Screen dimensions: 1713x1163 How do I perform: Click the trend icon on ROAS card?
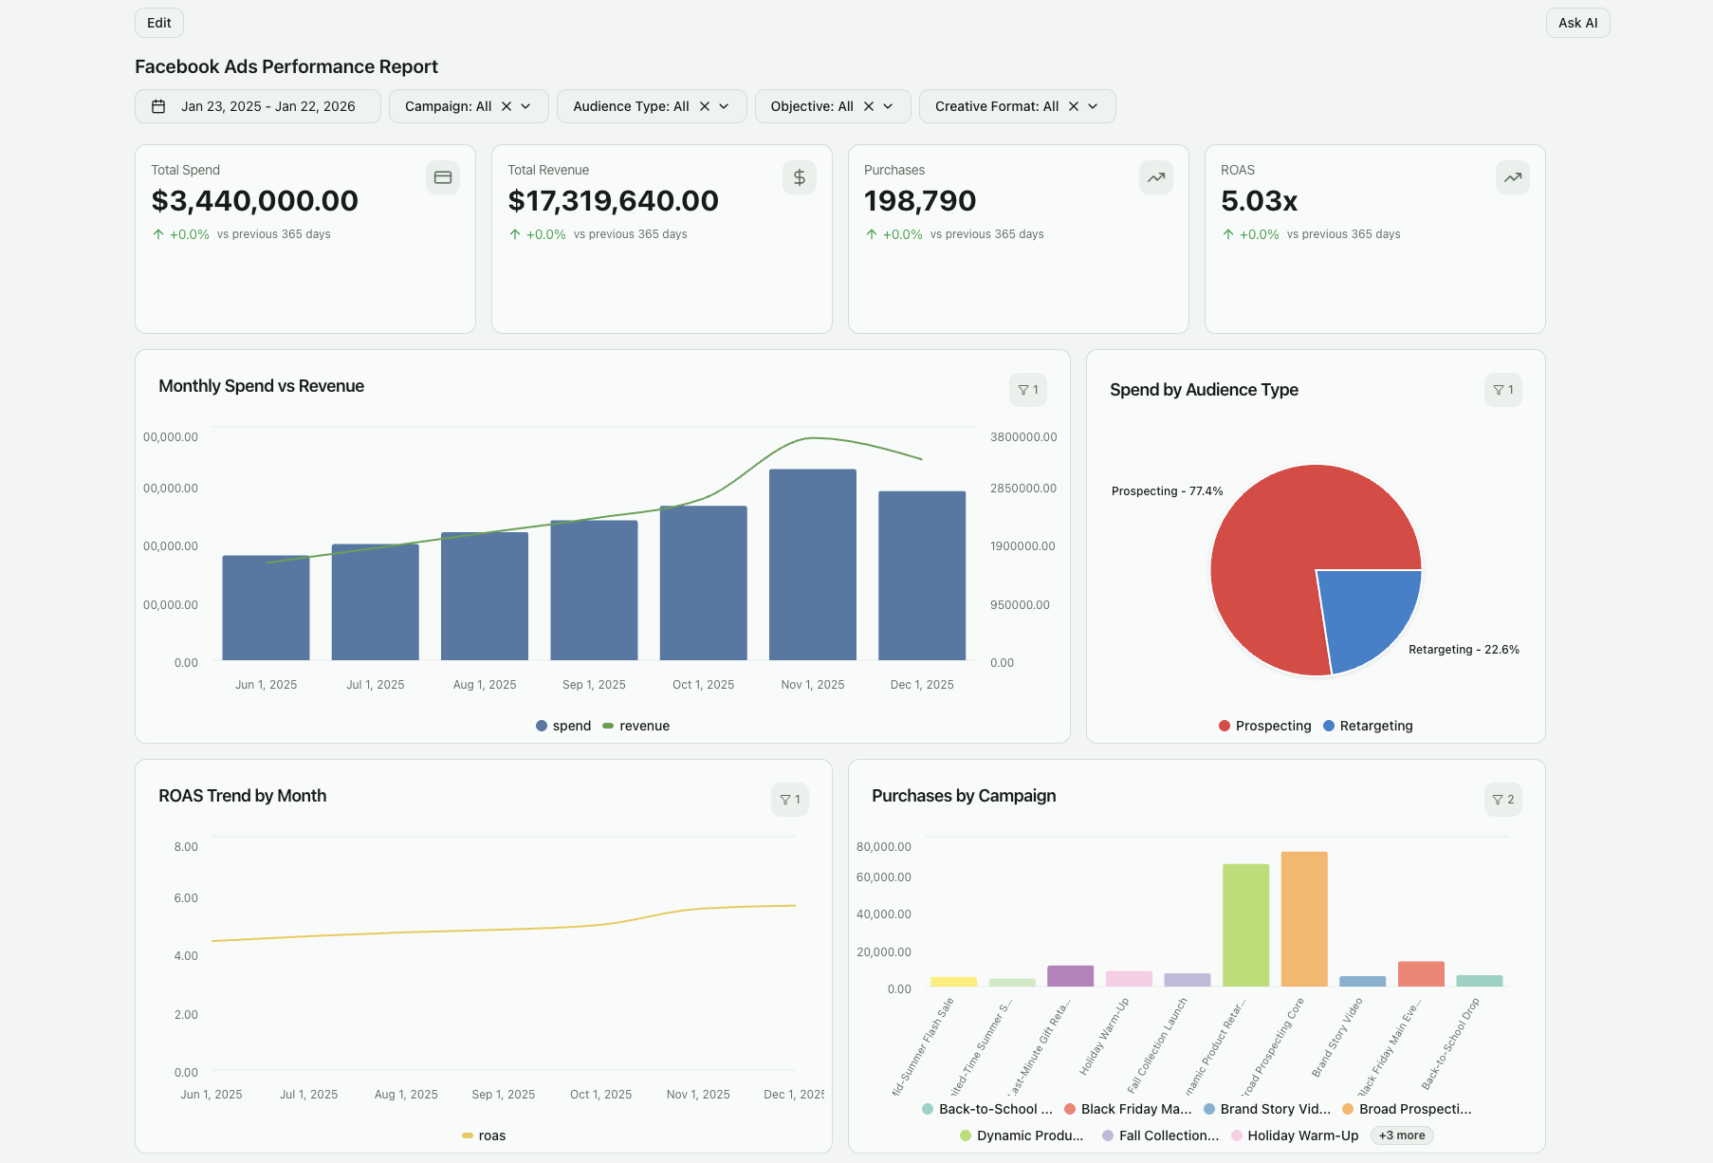coord(1512,176)
